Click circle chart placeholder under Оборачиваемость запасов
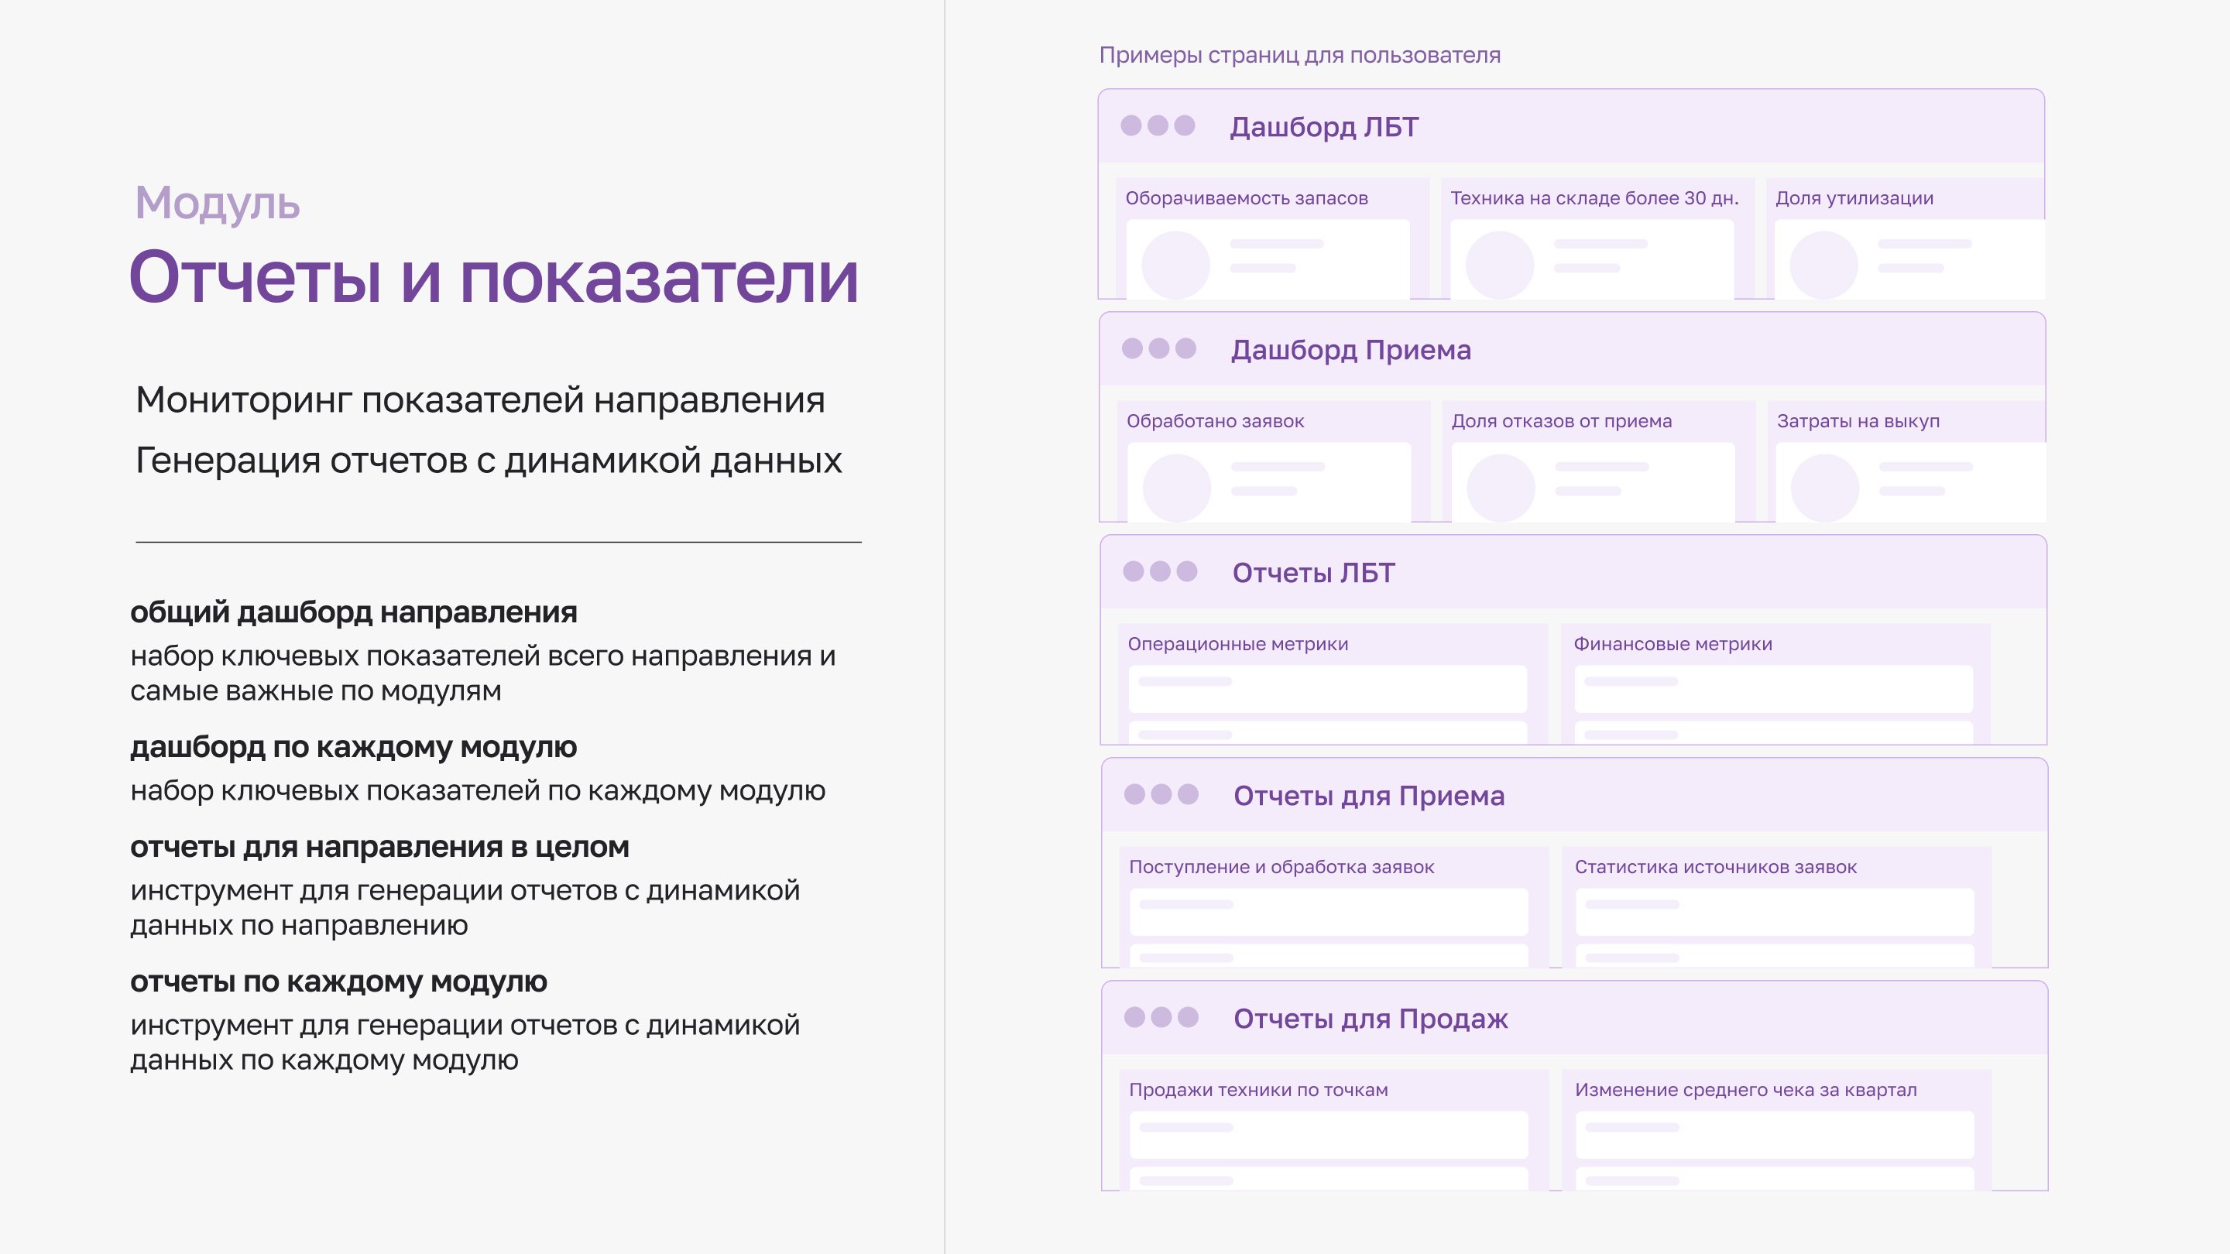Screen dimensions: 2230x1254 (x=1175, y=265)
